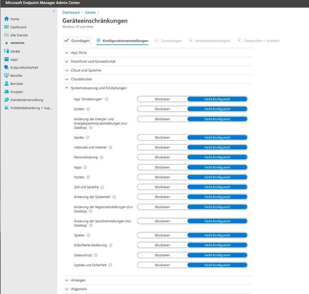Click Microsoft Endpoint Manager Admin Center title
Image resolution: width=309 pixels, height=294 pixels.
pyautogui.click(x=43, y=3)
